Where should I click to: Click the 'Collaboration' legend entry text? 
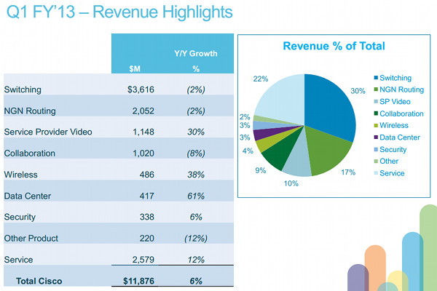401,113
